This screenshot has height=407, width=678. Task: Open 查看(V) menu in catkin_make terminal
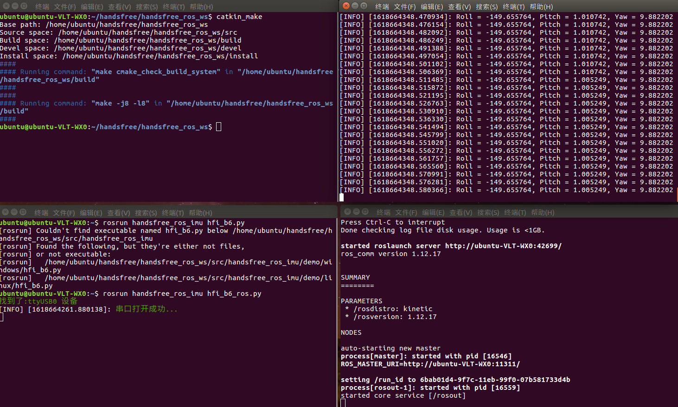tap(119, 7)
